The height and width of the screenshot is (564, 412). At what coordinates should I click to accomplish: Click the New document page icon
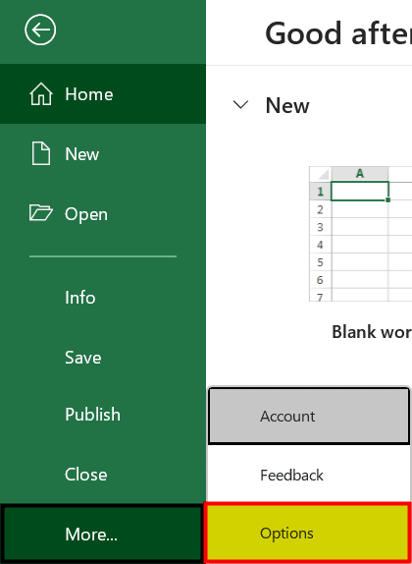41,153
